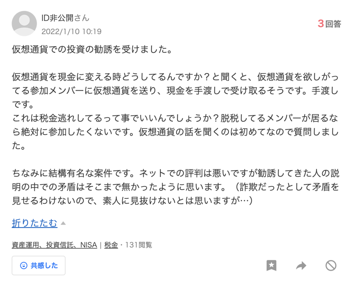The width and height of the screenshot is (349, 281).
Task: Click the ID非公開さん username
Action: 65,18
